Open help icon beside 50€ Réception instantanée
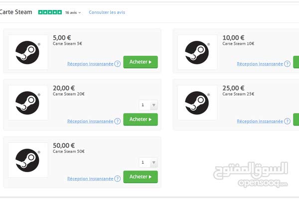 118,179
